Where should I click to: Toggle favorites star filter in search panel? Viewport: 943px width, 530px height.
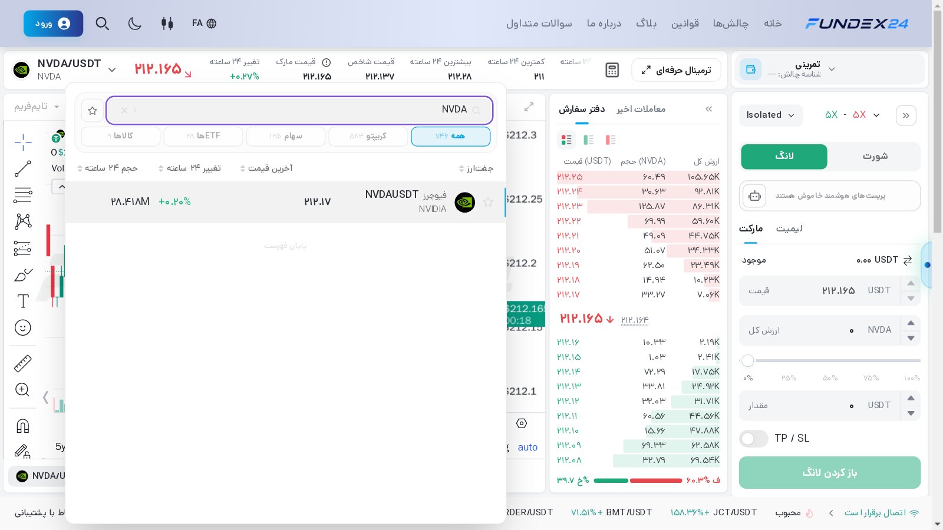[93, 111]
